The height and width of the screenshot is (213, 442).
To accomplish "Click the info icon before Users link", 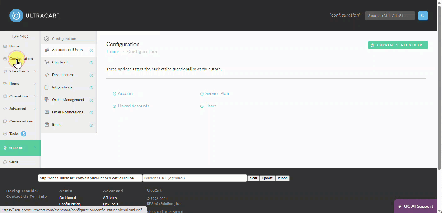I will [x=202, y=106].
